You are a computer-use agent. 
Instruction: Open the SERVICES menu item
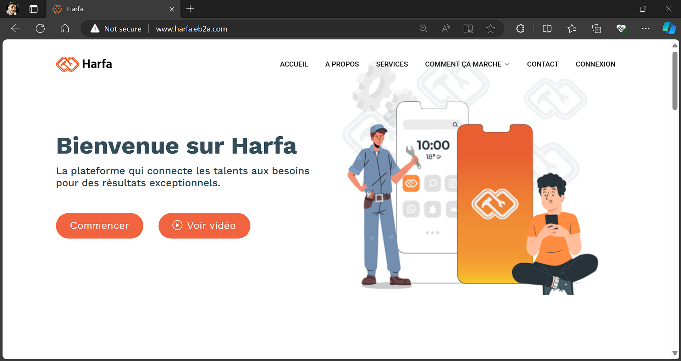(x=392, y=64)
